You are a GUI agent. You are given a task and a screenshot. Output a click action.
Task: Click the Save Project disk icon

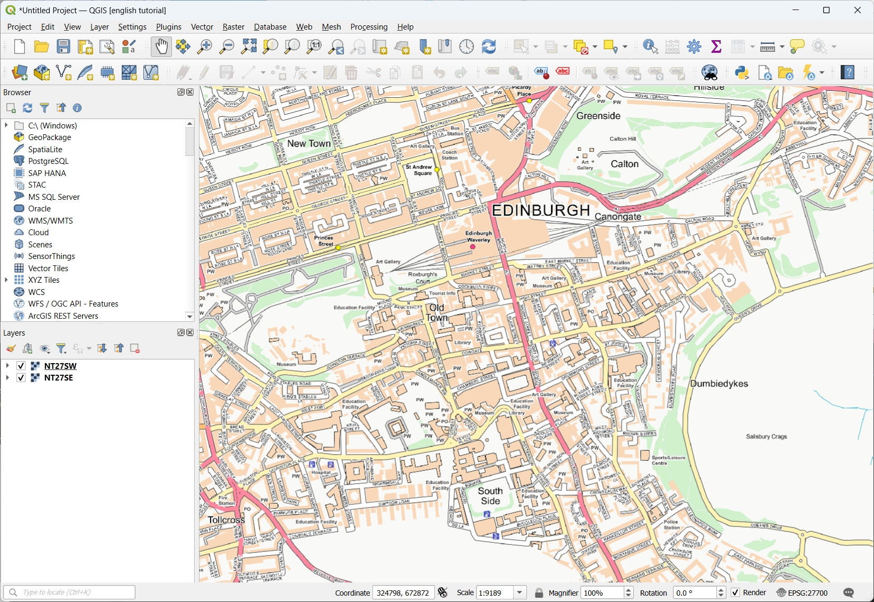pyautogui.click(x=63, y=47)
